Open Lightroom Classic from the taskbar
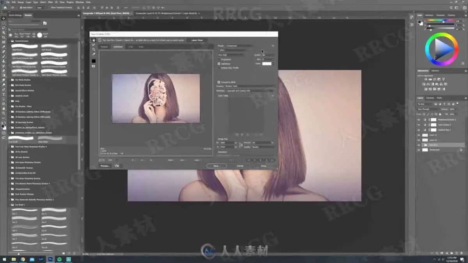This screenshot has height=263, width=468. coord(41,259)
